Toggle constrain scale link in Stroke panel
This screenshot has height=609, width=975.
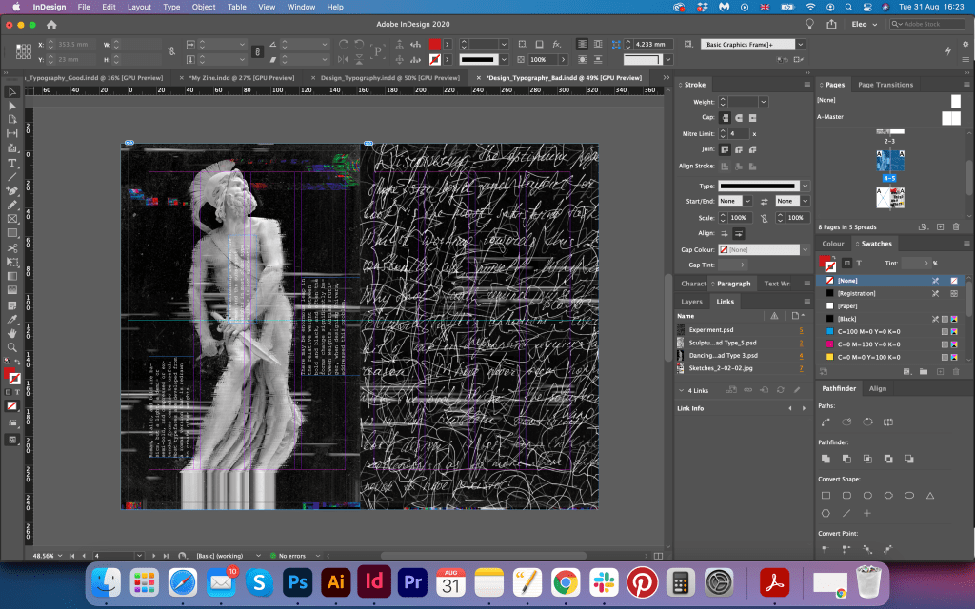coord(764,218)
